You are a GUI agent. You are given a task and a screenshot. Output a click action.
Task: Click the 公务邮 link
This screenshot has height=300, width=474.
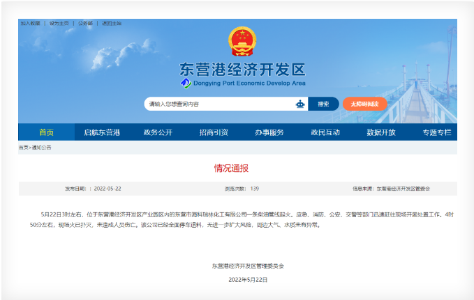(x=85, y=23)
